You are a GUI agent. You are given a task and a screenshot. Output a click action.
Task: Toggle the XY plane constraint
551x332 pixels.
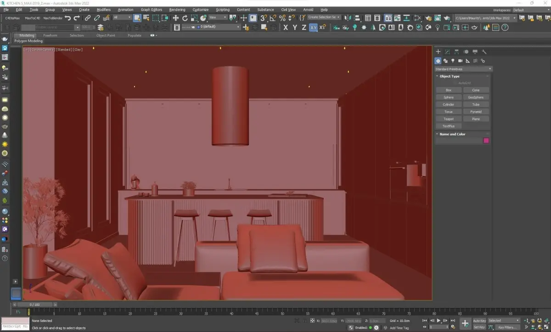[x=313, y=28]
